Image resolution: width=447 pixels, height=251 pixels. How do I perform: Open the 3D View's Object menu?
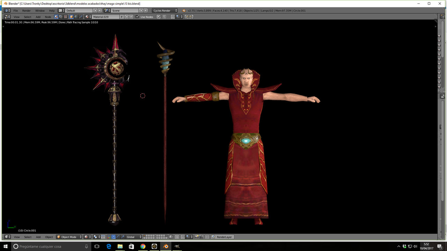click(49, 237)
